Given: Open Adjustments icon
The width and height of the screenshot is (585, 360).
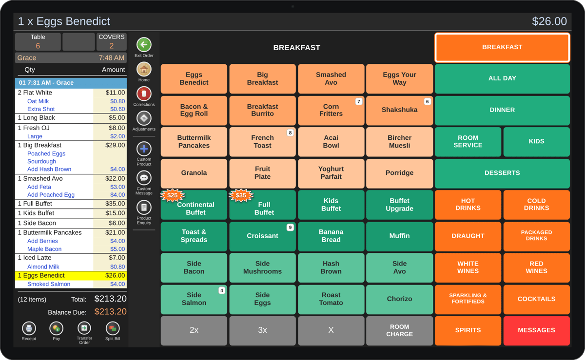Looking at the screenshot, I should (144, 118).
